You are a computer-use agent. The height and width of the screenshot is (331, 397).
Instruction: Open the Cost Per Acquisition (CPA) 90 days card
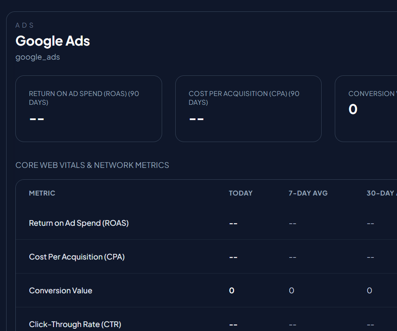coord(248,109)
